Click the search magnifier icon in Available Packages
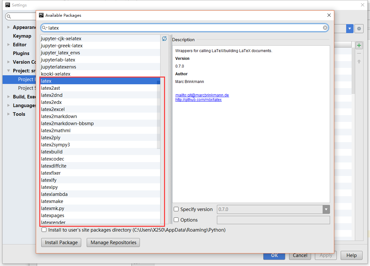Image resolution: width=370 pixels, height=266 pixels. [x=44, y=28]
